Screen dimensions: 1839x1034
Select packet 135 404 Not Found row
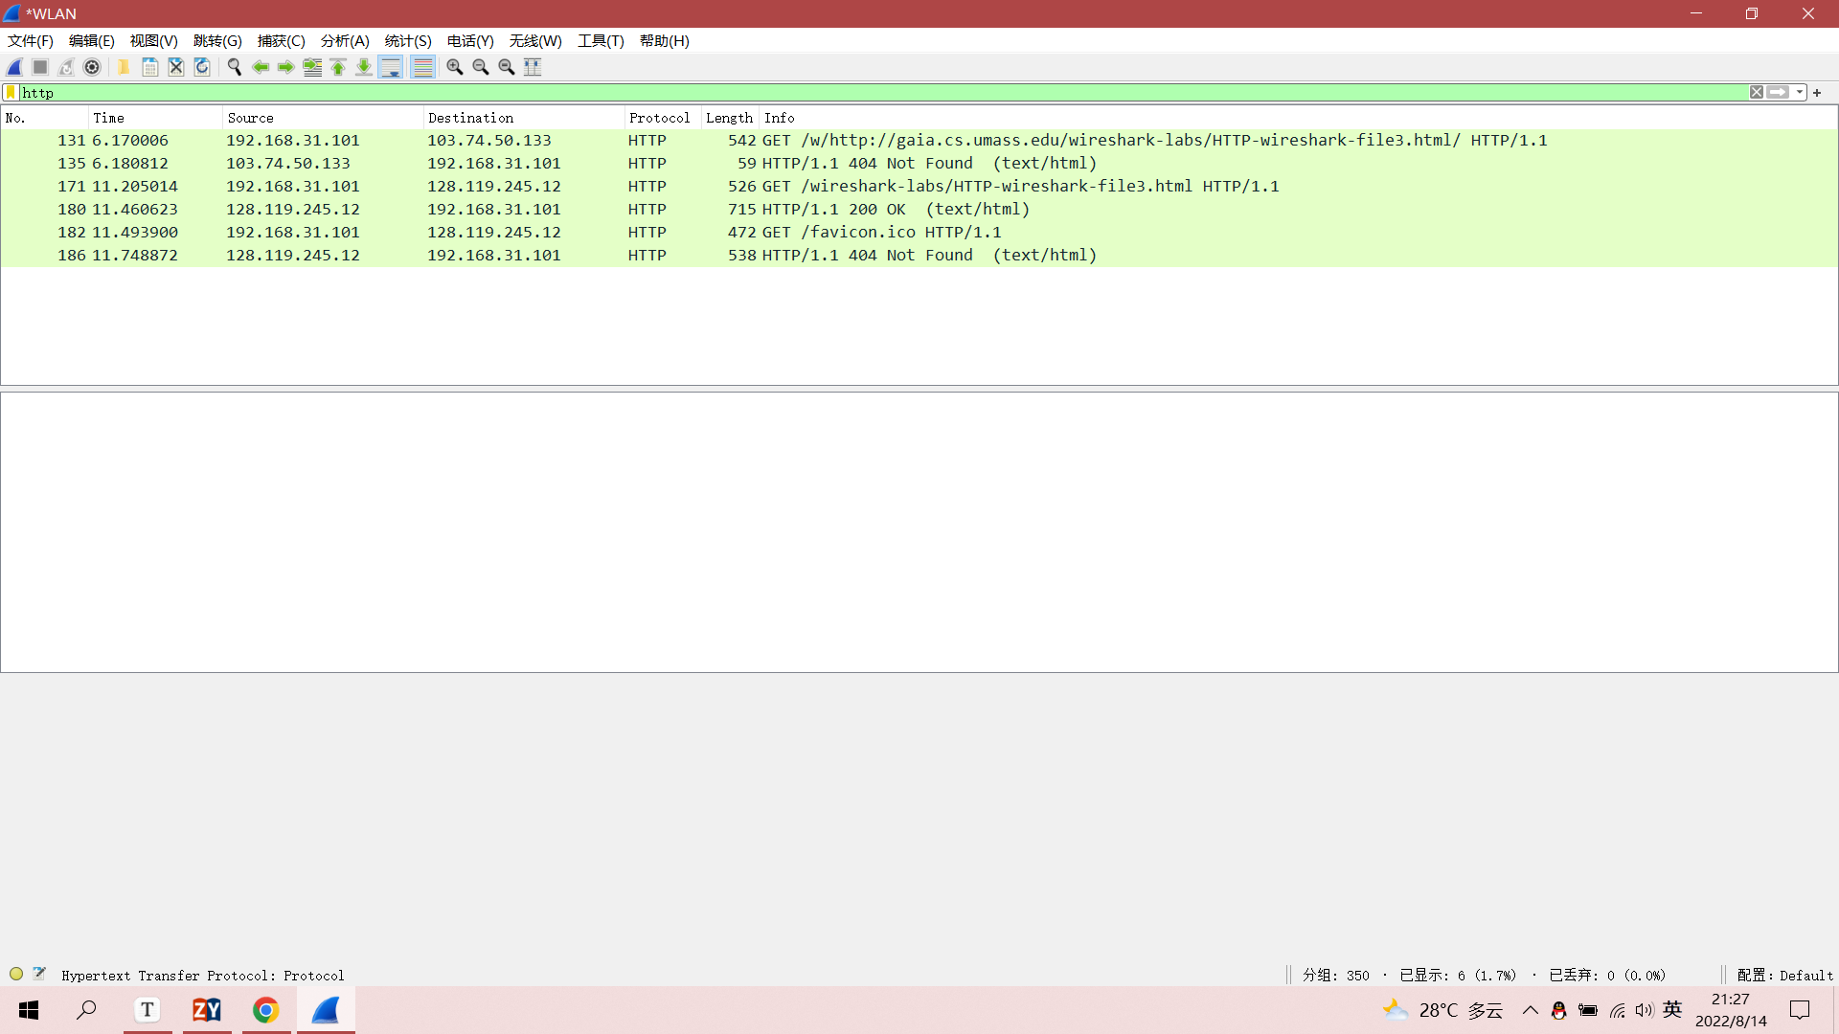919,164
